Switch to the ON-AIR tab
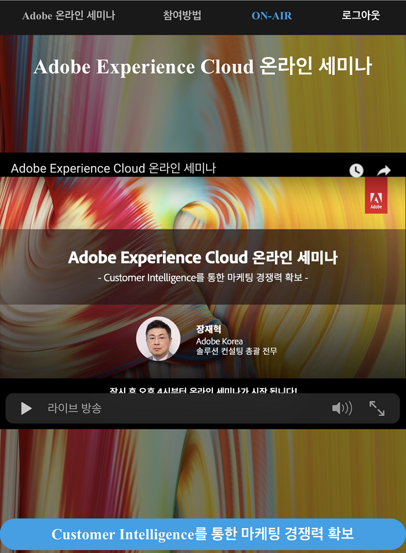 (271, 16)
